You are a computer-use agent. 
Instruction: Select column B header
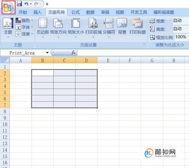click(42, 60)
